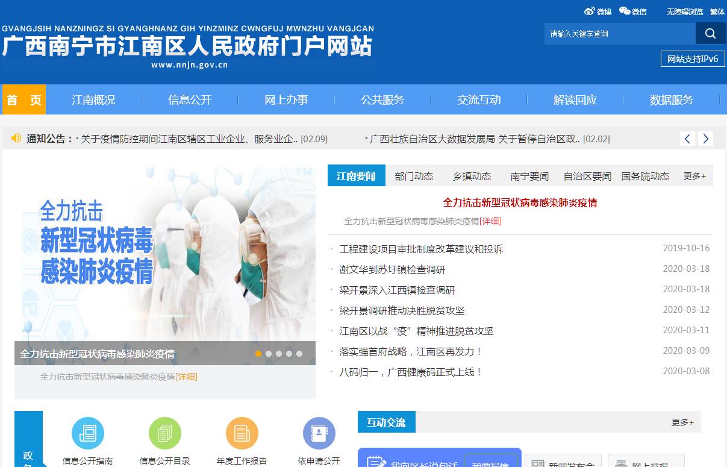Open the Weibo icon link
727x467 pixels.
590,11
